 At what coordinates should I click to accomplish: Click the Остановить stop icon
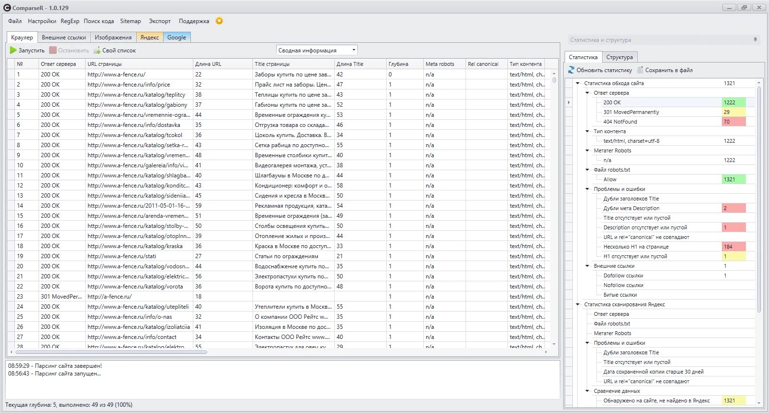53,50
